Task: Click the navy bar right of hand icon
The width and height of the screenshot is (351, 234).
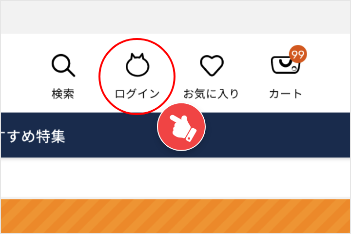Action: click(277, 135)
